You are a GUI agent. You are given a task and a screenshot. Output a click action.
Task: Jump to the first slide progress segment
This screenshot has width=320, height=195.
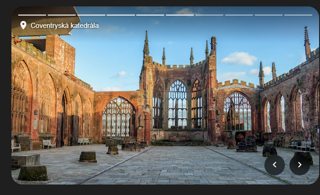[32, 15]
